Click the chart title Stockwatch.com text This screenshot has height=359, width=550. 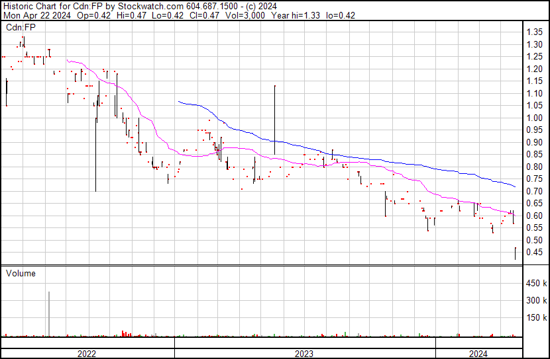tap(150, 7)
